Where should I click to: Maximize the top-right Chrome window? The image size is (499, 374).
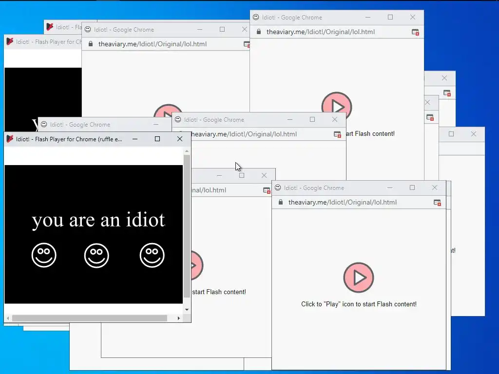pos(390,17)
